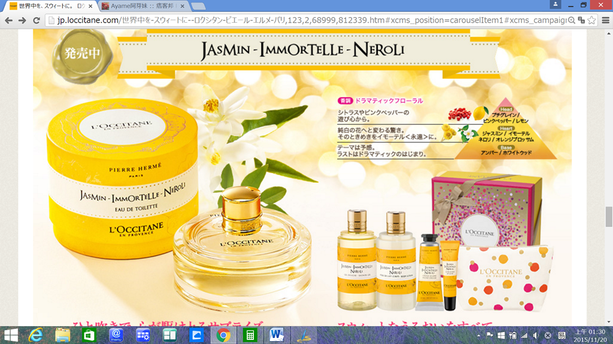Click the 発売中 gold seal badge

tap(83, 56)
